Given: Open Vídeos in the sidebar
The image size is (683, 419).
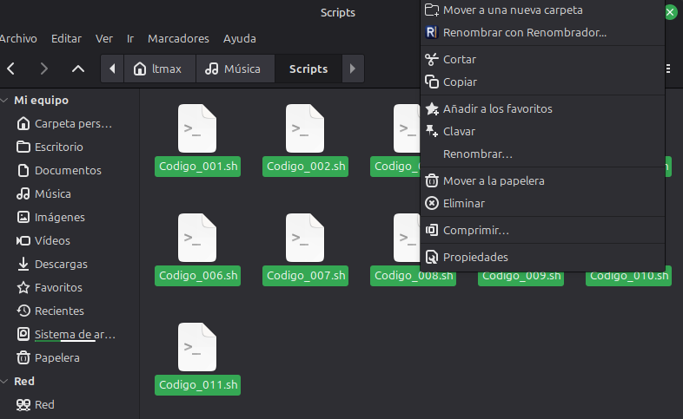Looking at the screenshot, I should pyautogui.click(x=43, y=241).
